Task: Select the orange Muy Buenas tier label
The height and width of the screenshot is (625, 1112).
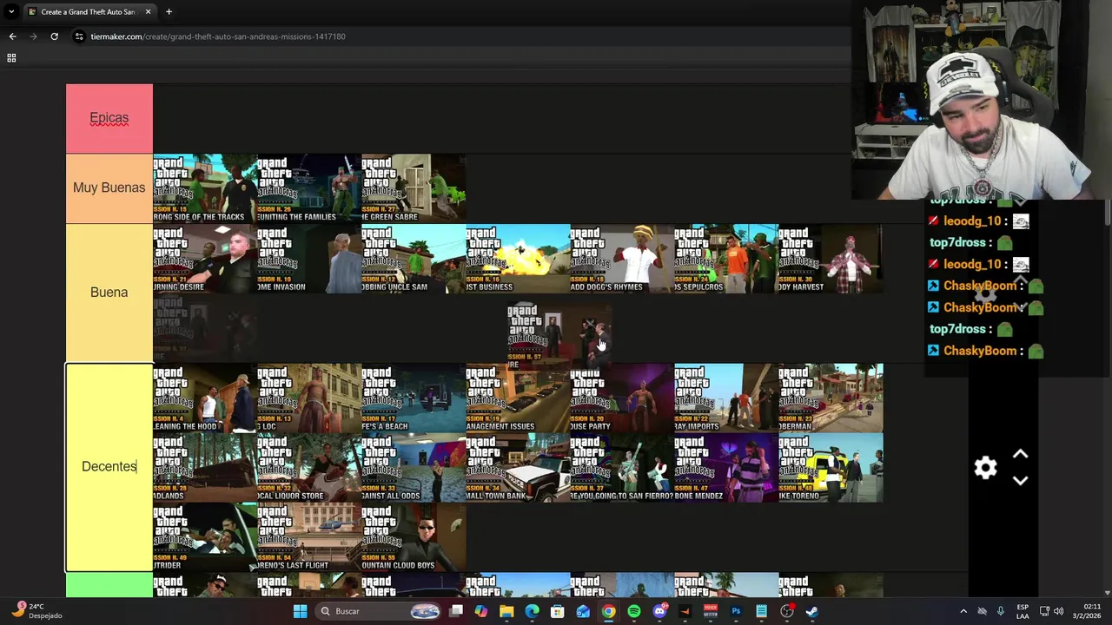Action: [x=109, y=188]
